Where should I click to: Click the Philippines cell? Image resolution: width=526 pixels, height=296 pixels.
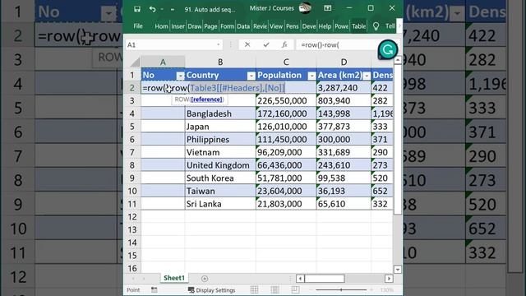tap(220, 139)
